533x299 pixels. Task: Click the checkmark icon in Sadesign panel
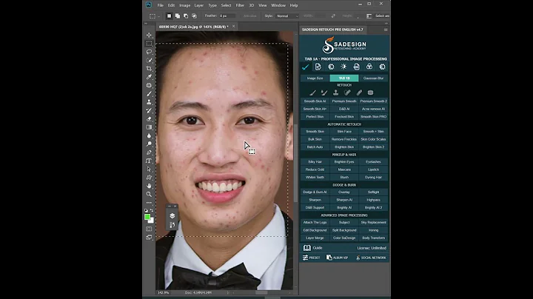click(305, 67)
